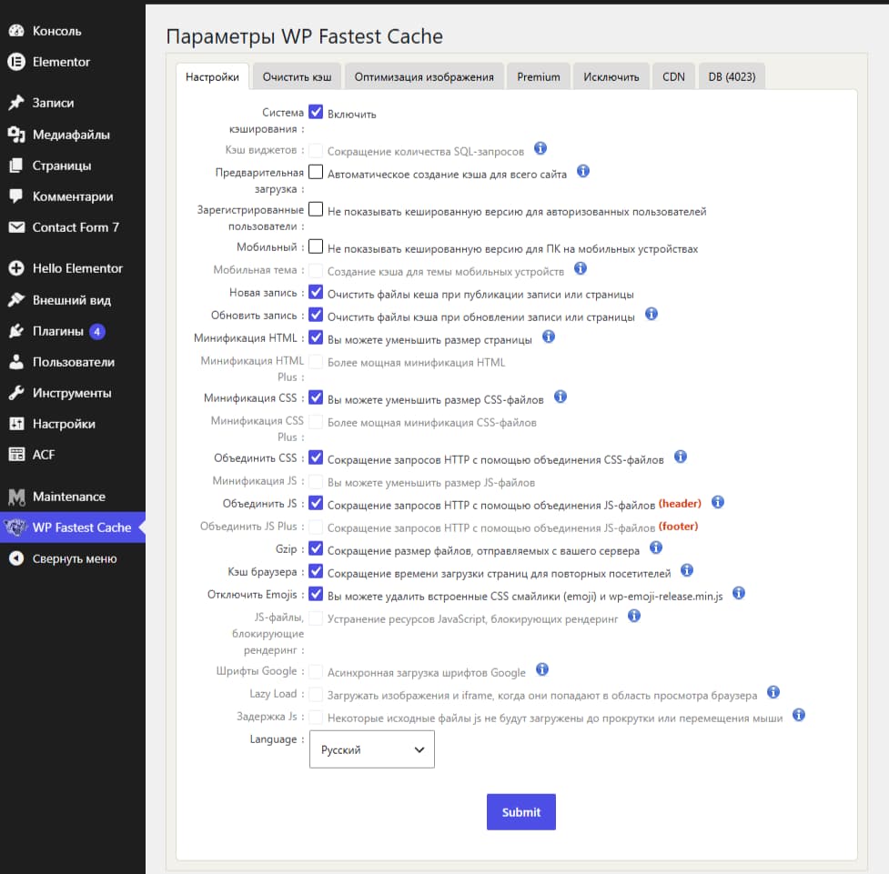Screen dimensions: 889x874
Task: Show info for Минификация CSS option
Action: (x=561, y=397)
